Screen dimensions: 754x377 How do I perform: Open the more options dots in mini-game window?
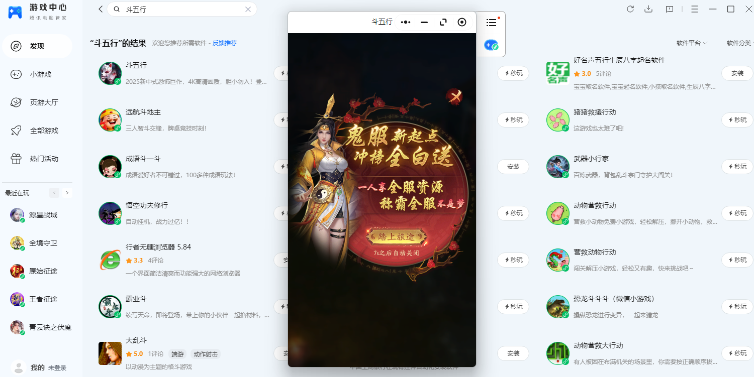point(406,22)
